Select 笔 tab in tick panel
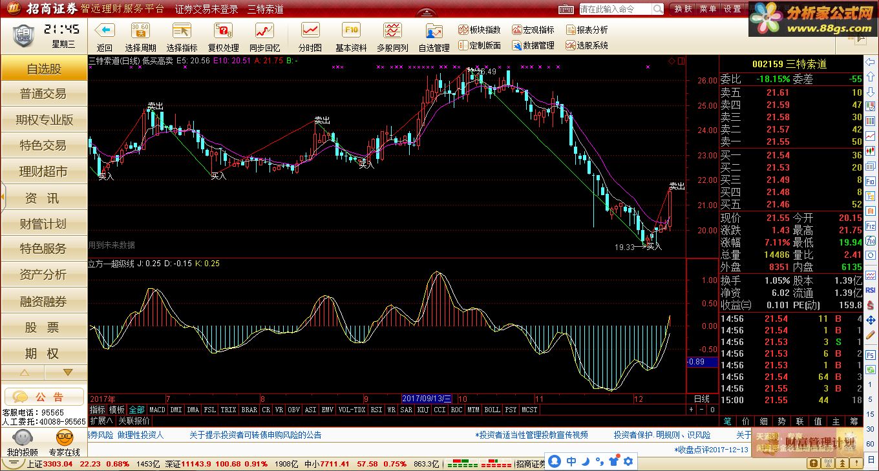 click(727, 421)
